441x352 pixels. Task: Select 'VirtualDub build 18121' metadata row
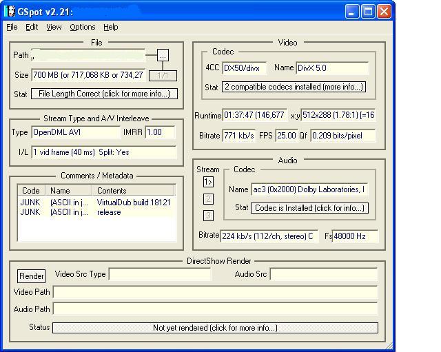96,203
